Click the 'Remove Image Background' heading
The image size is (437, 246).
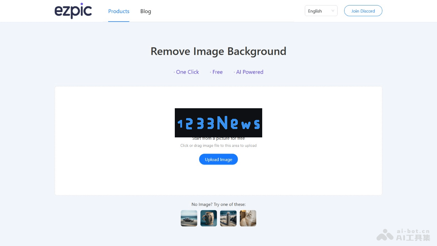(219, 51)
